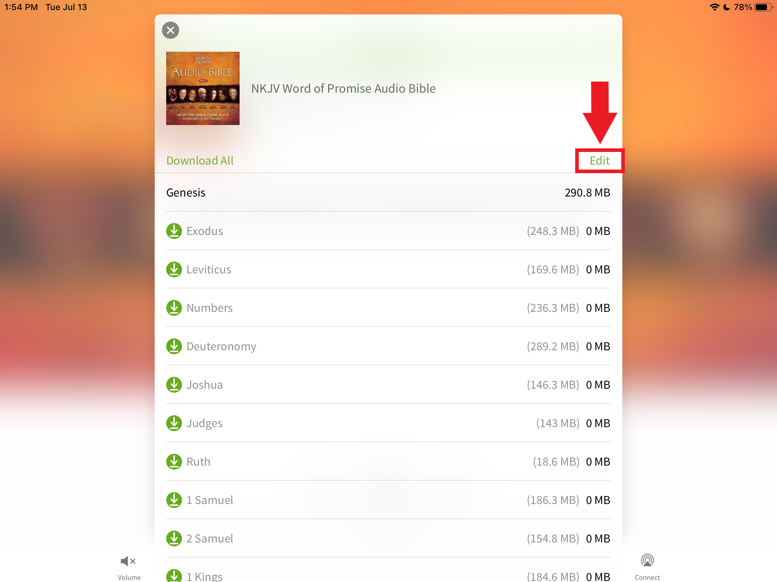777x582 pixels.
Task: Select the Genesis row
Action: (388, 193)
